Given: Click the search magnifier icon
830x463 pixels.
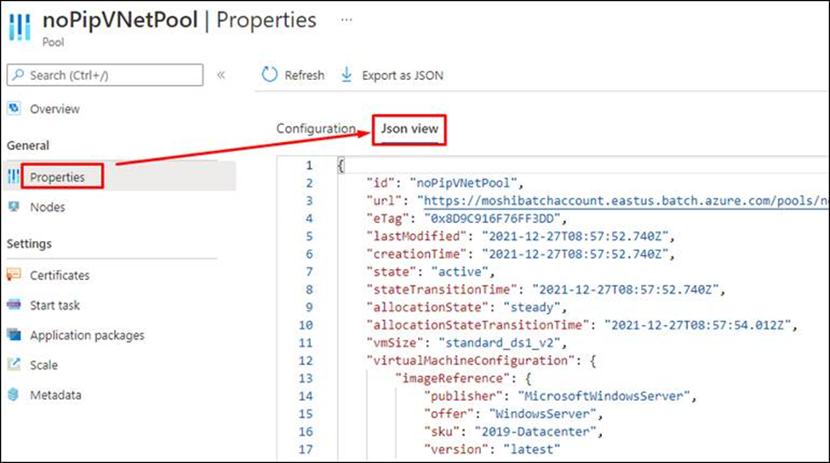Looking at the screenshot, I should click(x=19, y=75).
